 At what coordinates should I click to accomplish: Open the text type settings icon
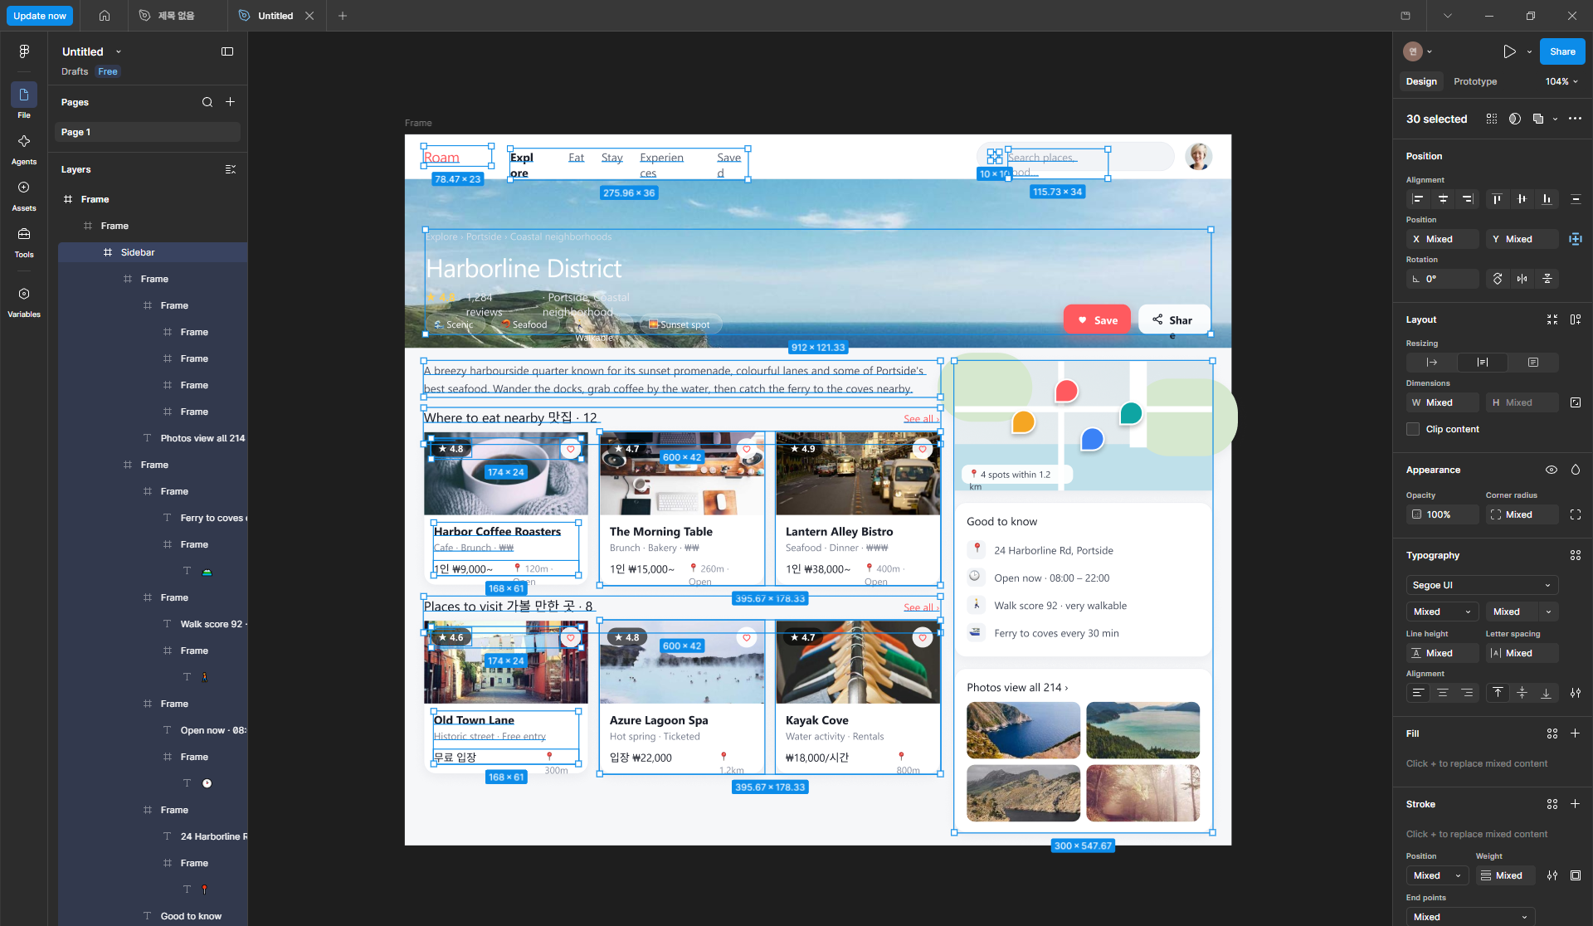[x=1575, y=693]
